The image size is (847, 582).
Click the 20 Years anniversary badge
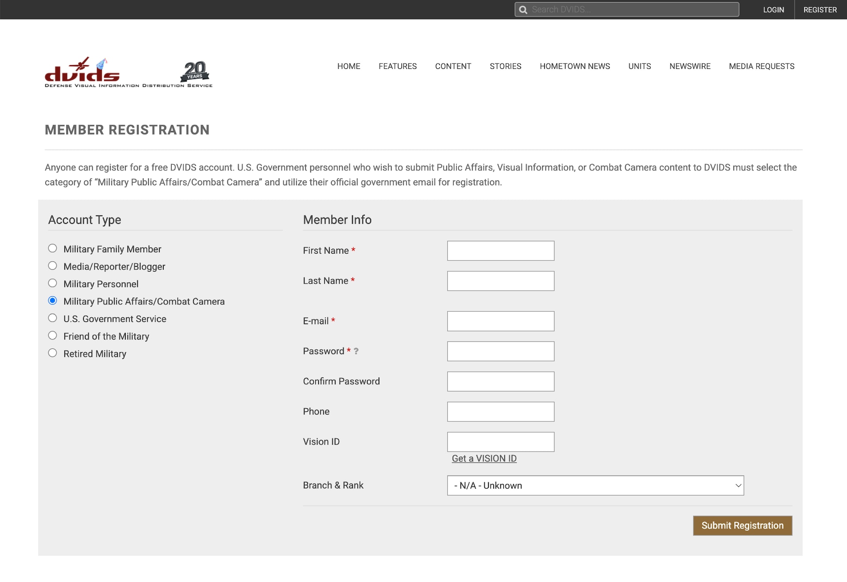click(x=195, y=71)
